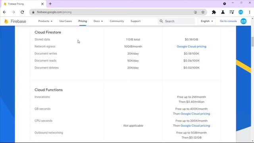Screen dimensions: 254x143
Task: Go back with the browser back arrow
Action: (4, 12)
